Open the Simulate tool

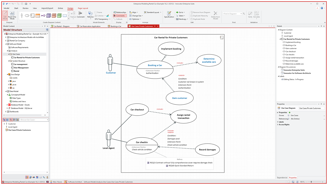tap(256, 15)
